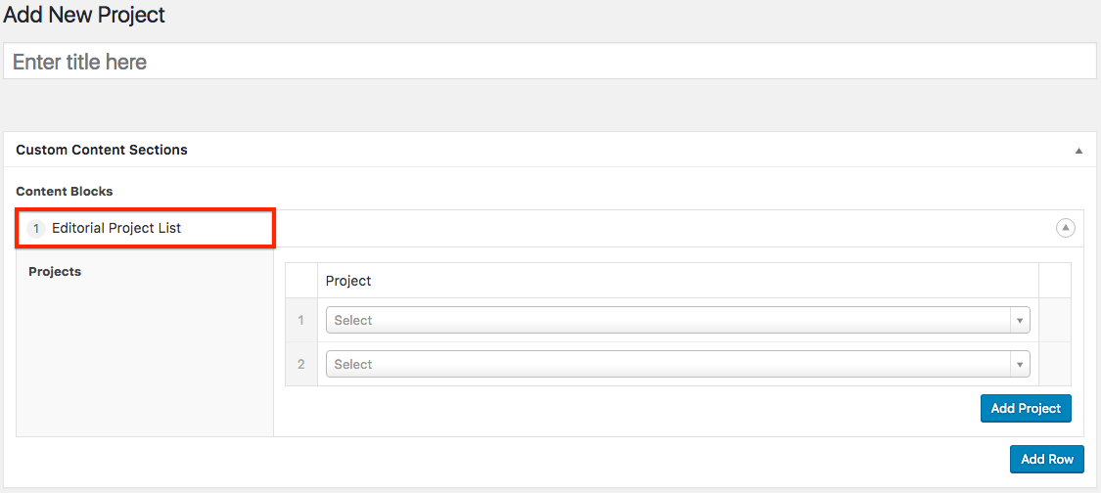
Task: Click the arrow of the second Select box
Action: [x=1020, y=364]
